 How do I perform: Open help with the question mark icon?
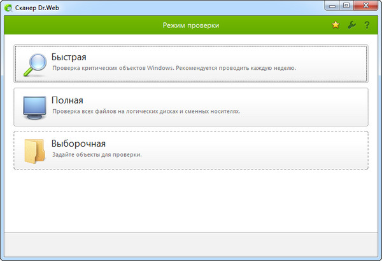pyautogui.click(x=367, y=25)
